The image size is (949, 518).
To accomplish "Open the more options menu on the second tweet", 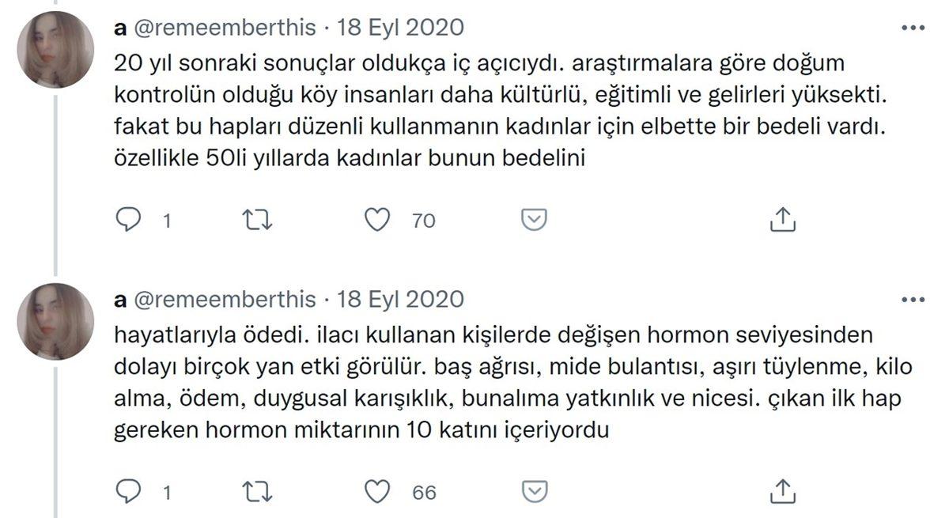I will click(x=915, y=298).
